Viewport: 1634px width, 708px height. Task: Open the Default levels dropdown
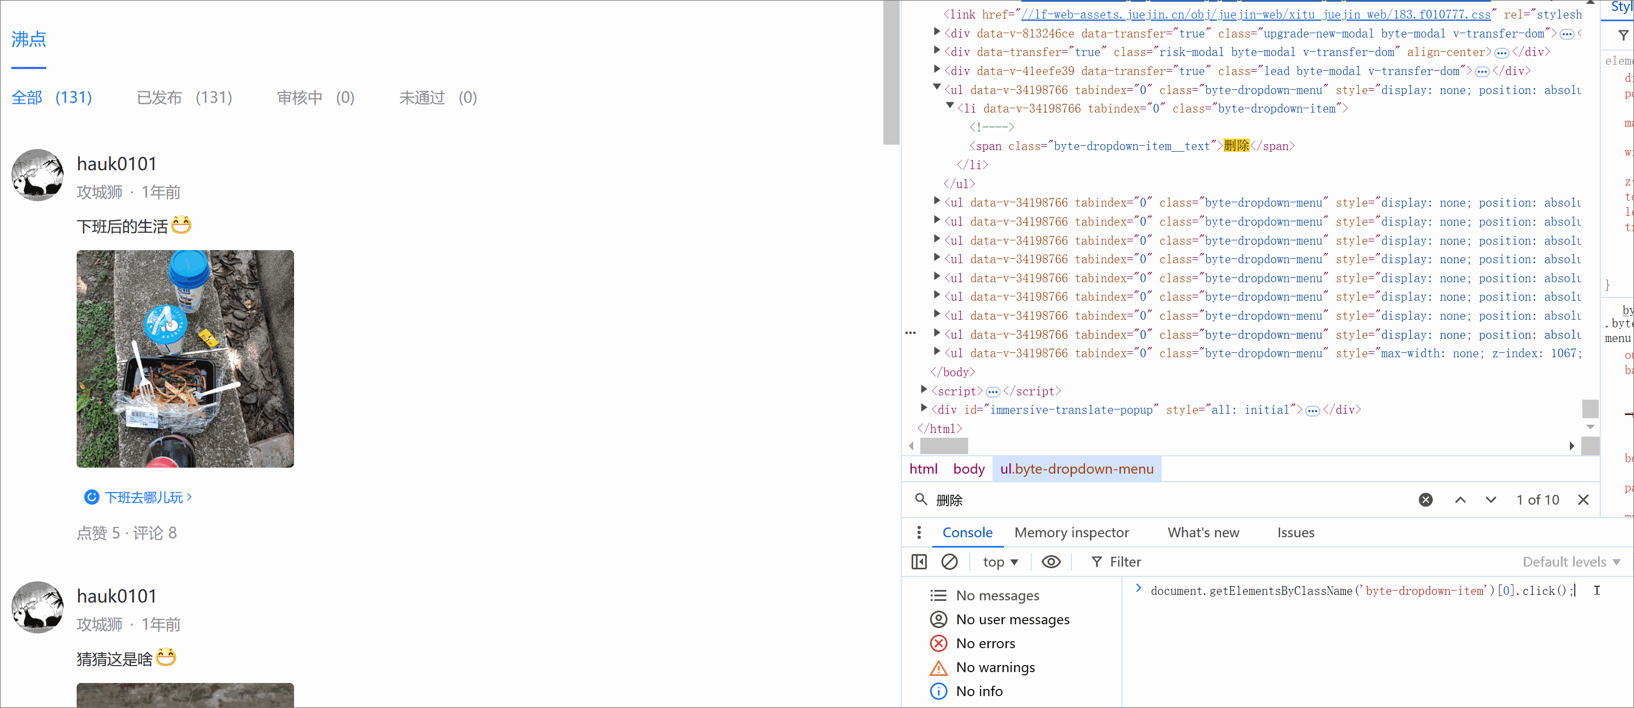[1571, 562]
